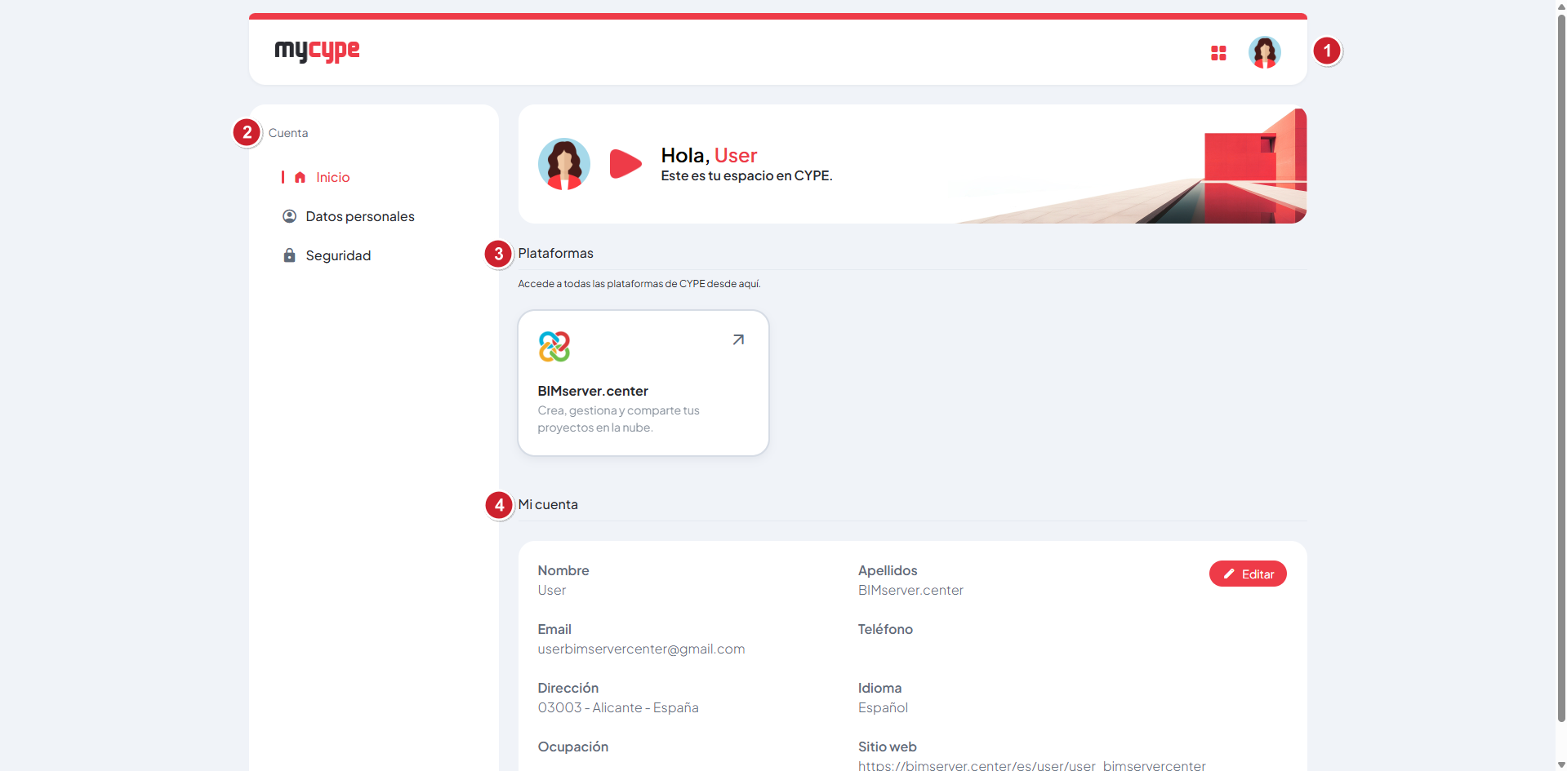
Task: Open Datos personales section
Action: point(360,216)
